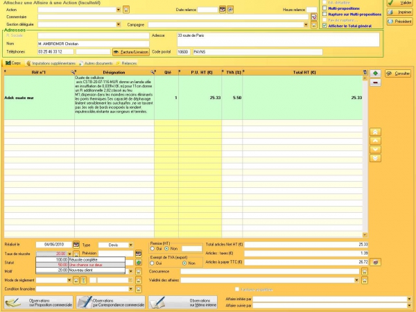The height and width of the screenshot is (312, 416).
Task: Choose Une chance sur deux option
Action: (80, 265)
